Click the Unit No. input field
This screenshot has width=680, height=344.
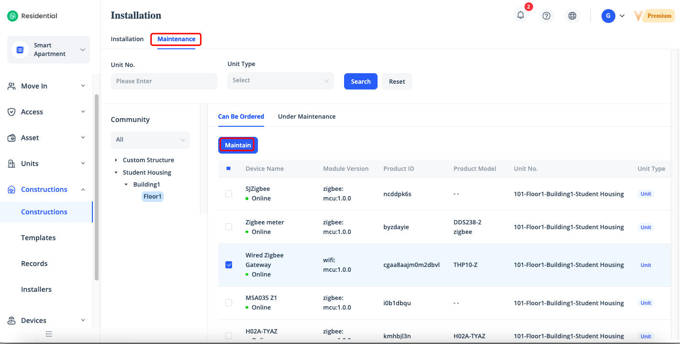coord(164,81)
